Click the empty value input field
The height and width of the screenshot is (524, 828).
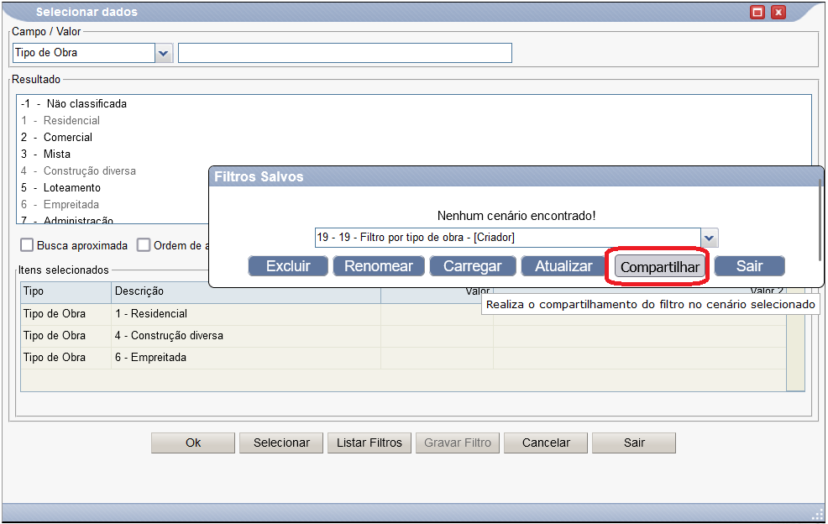point(345,53)
